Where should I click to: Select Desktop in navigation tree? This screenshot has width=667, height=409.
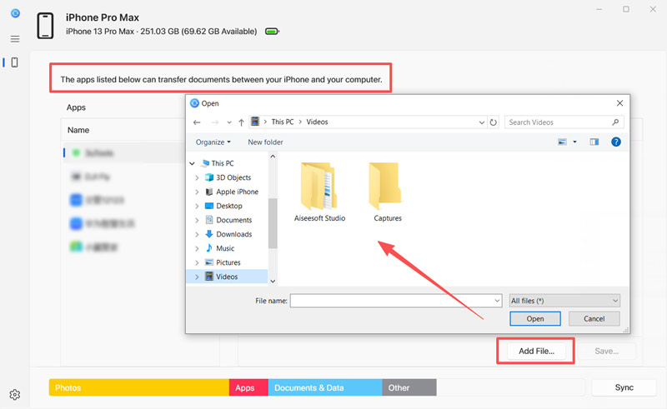tap(228, 207)
